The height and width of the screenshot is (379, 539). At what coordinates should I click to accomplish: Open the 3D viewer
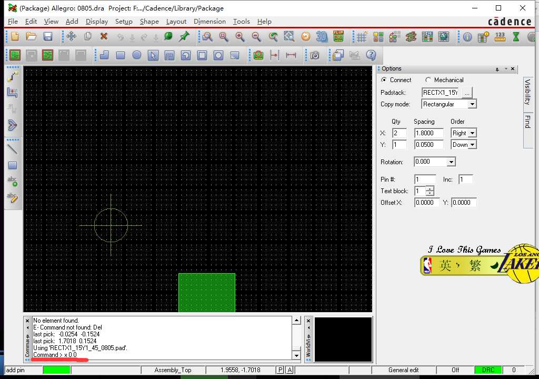322,36
